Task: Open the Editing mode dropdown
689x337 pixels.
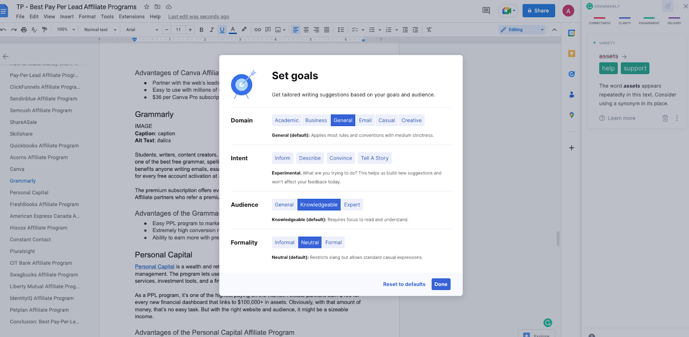Action: click(522, 30)
